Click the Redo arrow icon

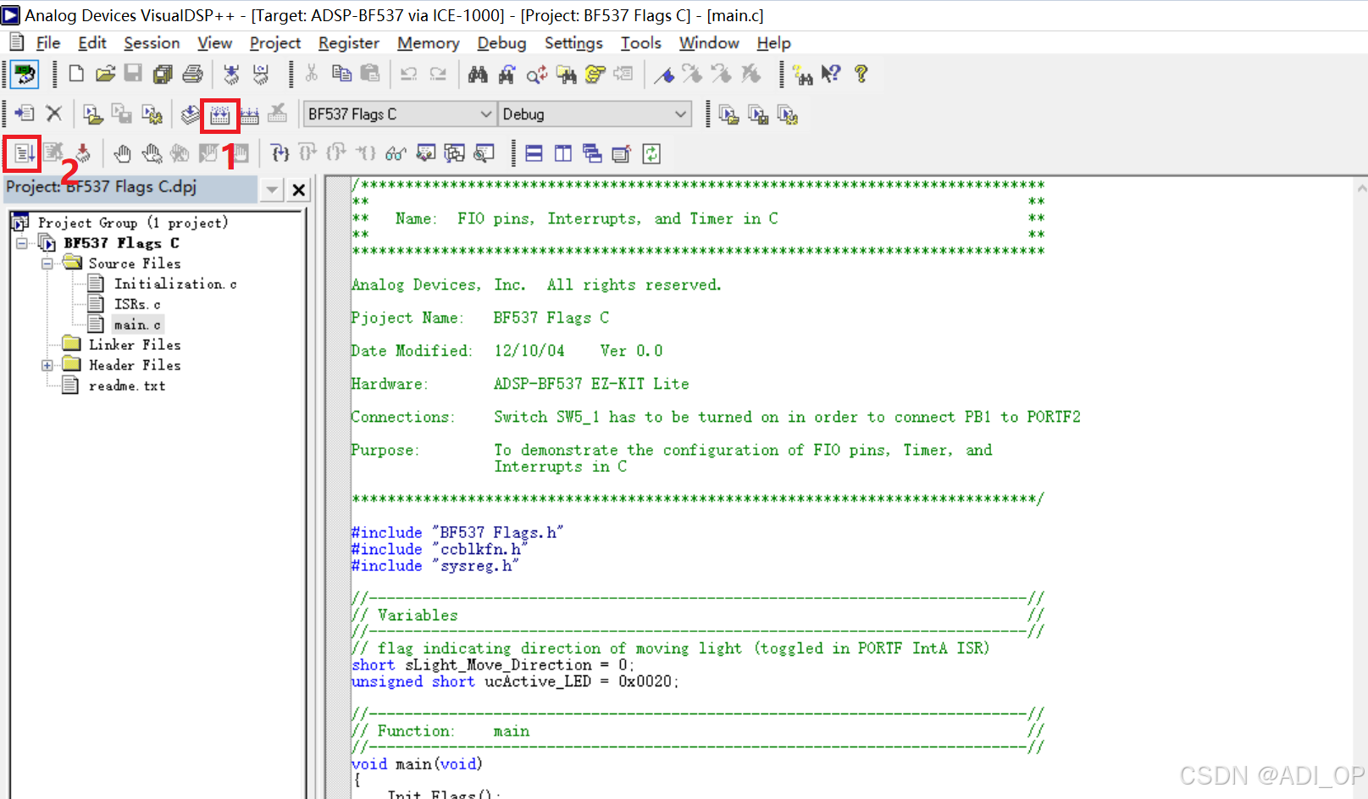click(438, 74)
